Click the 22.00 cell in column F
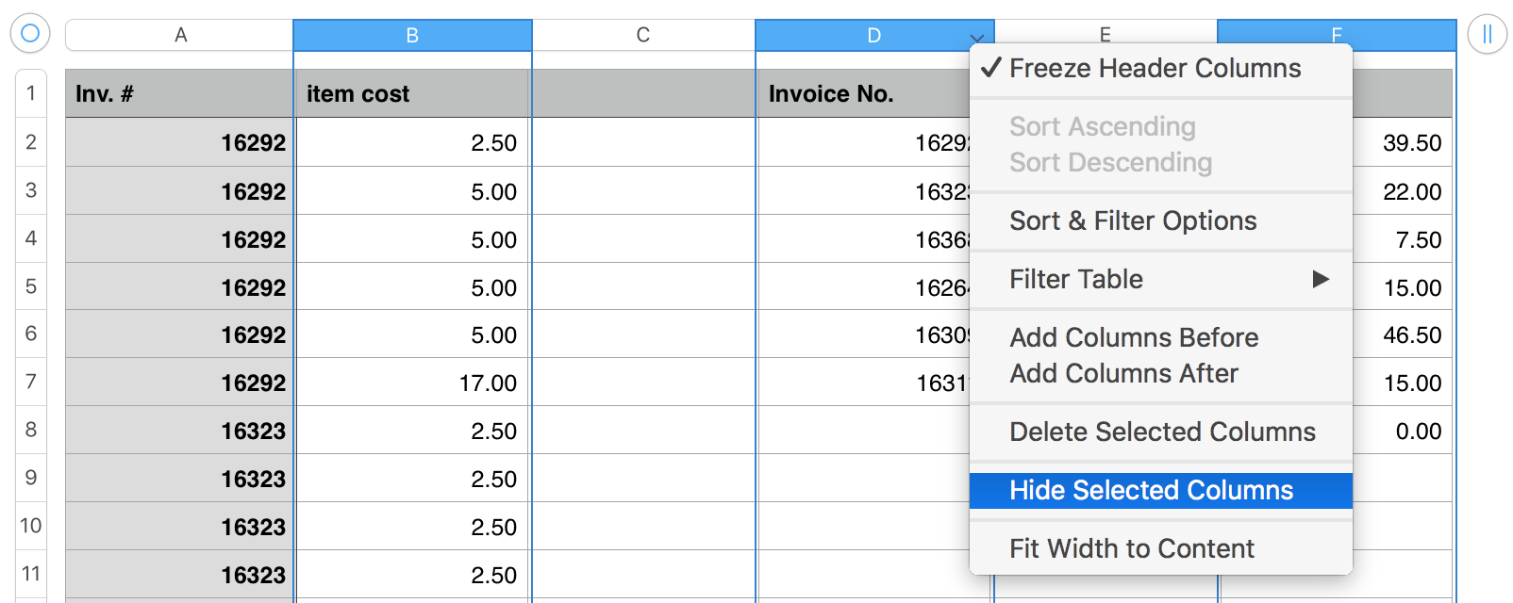This screenshot has height=603, width=1513. pos(1403,191)
